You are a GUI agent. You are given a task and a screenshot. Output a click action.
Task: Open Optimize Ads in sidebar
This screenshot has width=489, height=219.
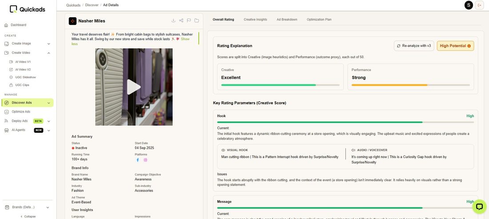coord(21,112)
